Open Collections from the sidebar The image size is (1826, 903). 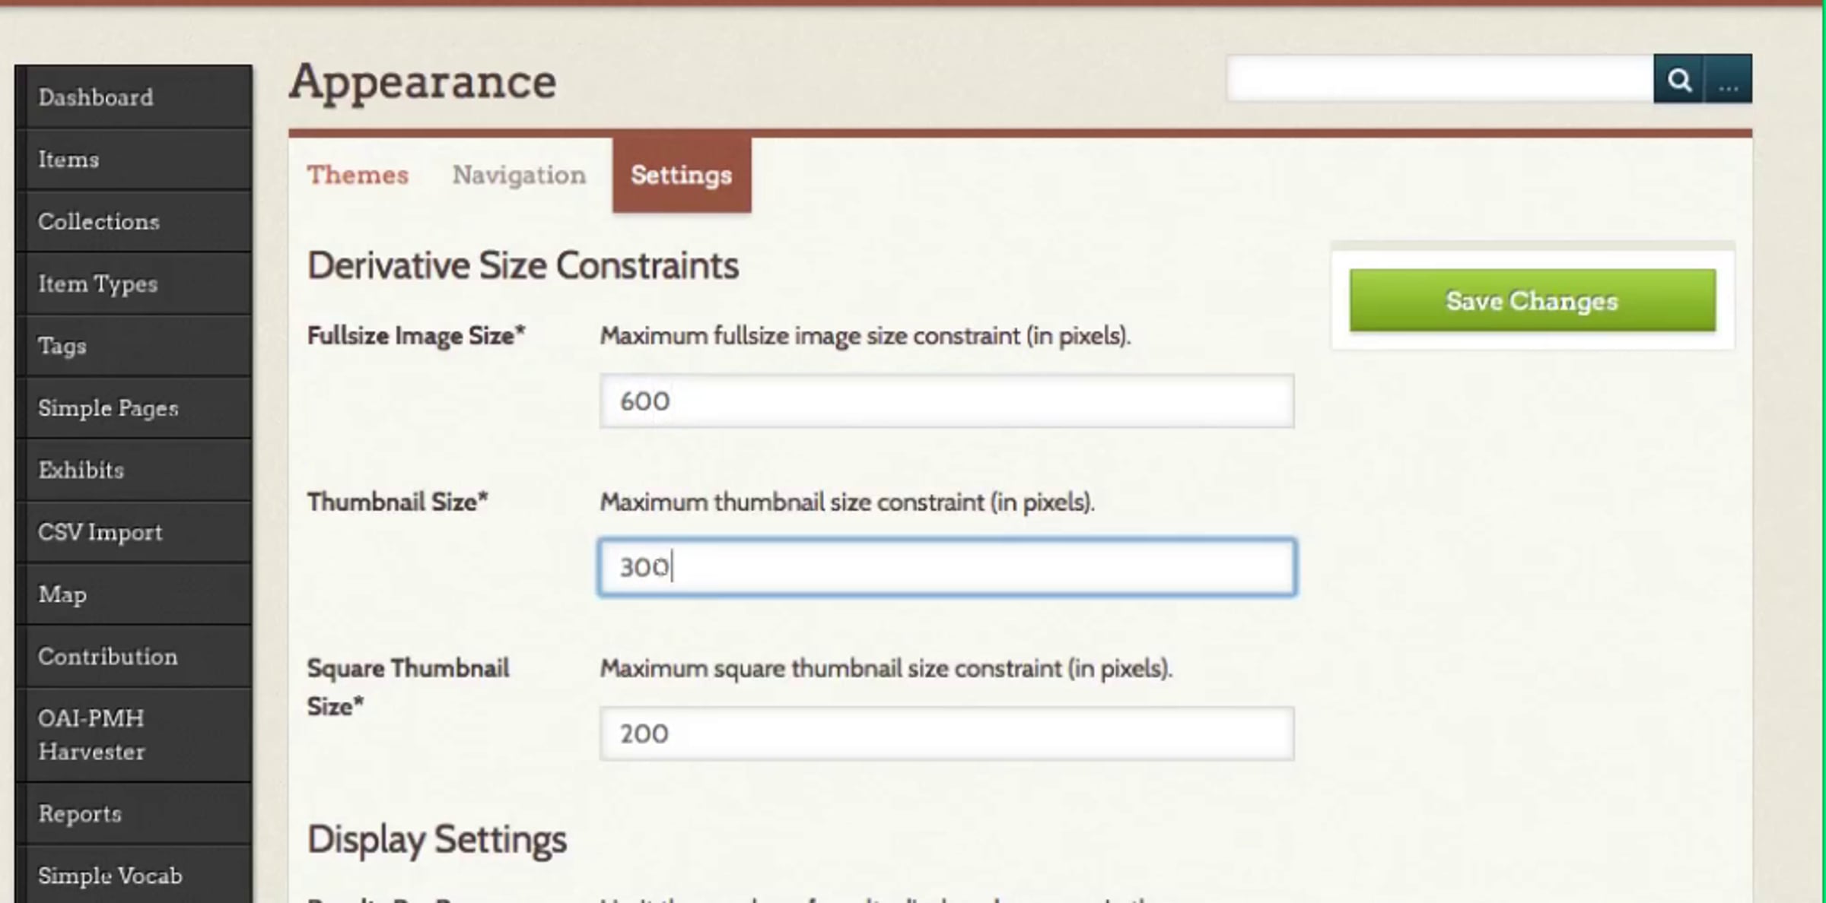(134, 221)
